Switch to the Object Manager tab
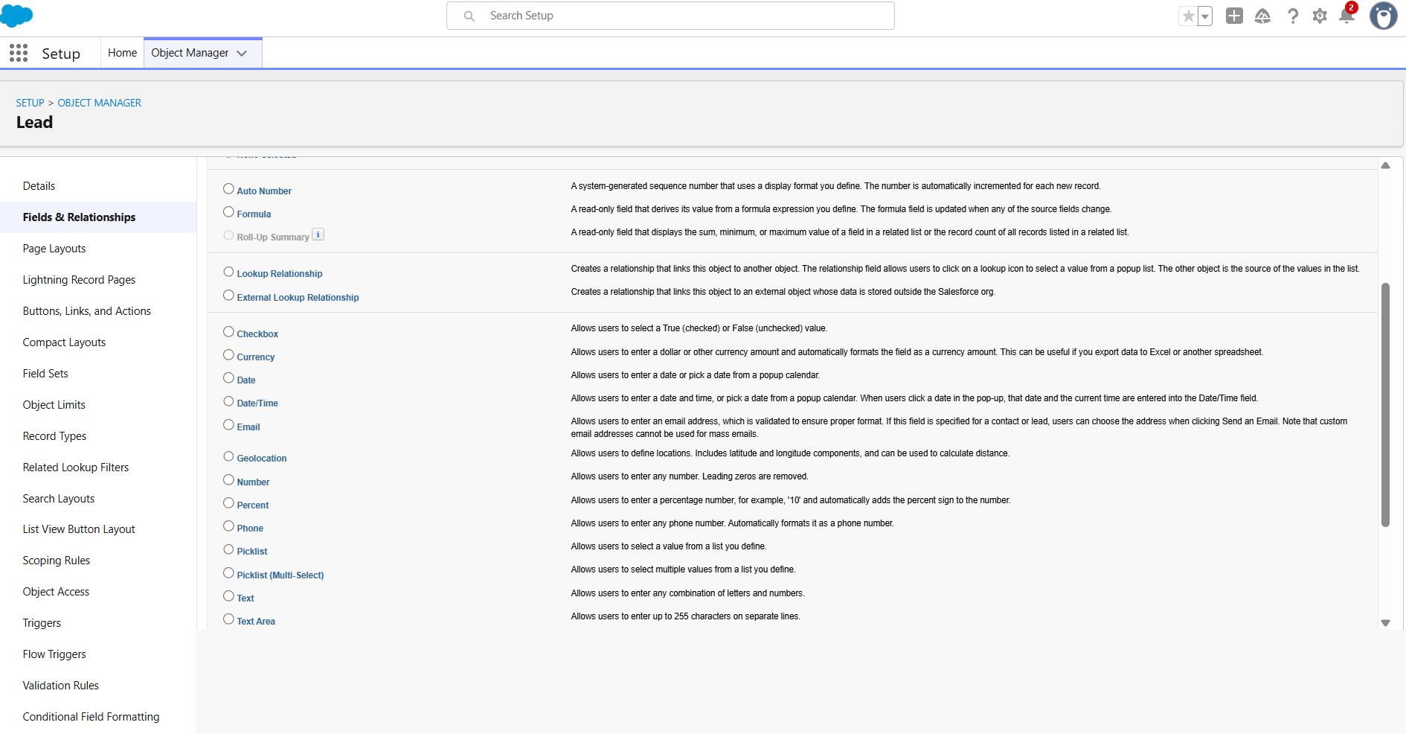Viewport: 1406px width, 734px height. point(190,53)
